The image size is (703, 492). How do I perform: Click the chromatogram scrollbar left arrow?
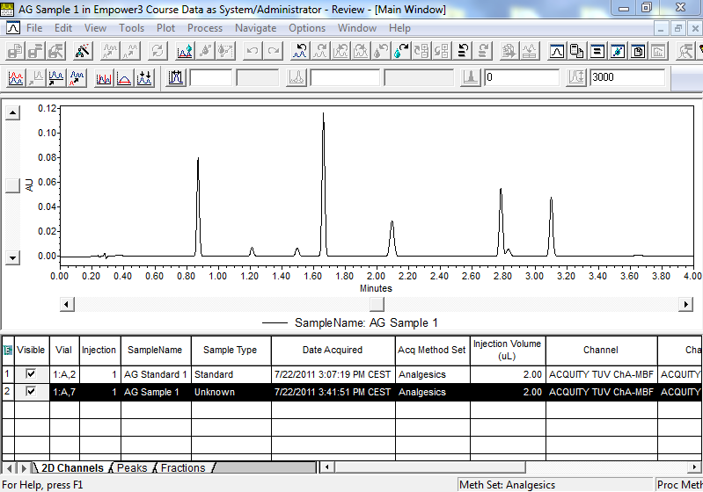coord(67,304)
